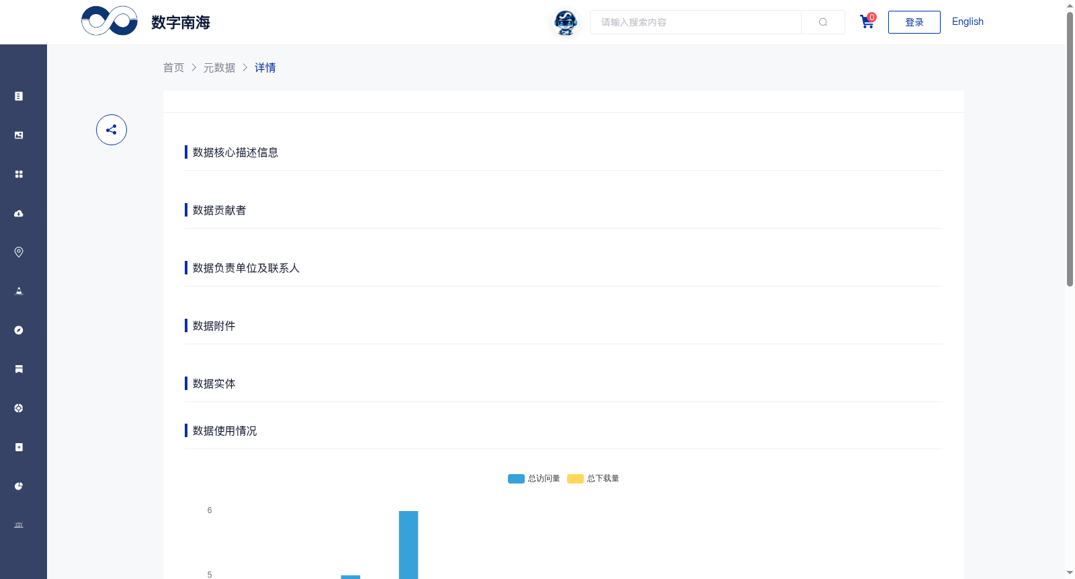Go to 元数据 breadcrumb
The width and height of the screenshot is (1075, 579).
coord(220,67)
